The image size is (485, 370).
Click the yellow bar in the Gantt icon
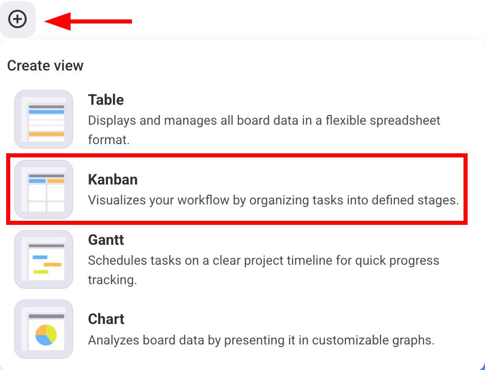pos(41,272)
